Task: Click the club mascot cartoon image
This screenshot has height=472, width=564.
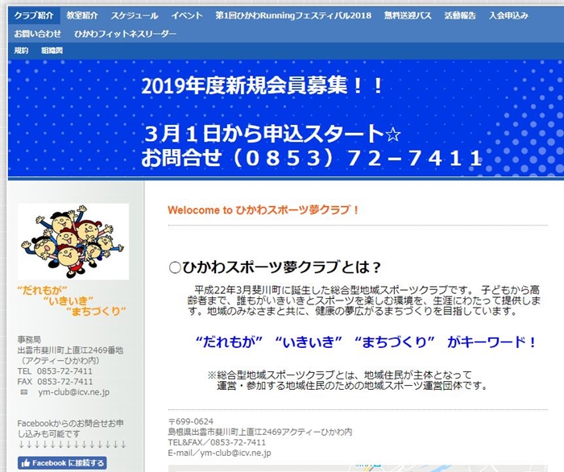Action: coord(73,242)
